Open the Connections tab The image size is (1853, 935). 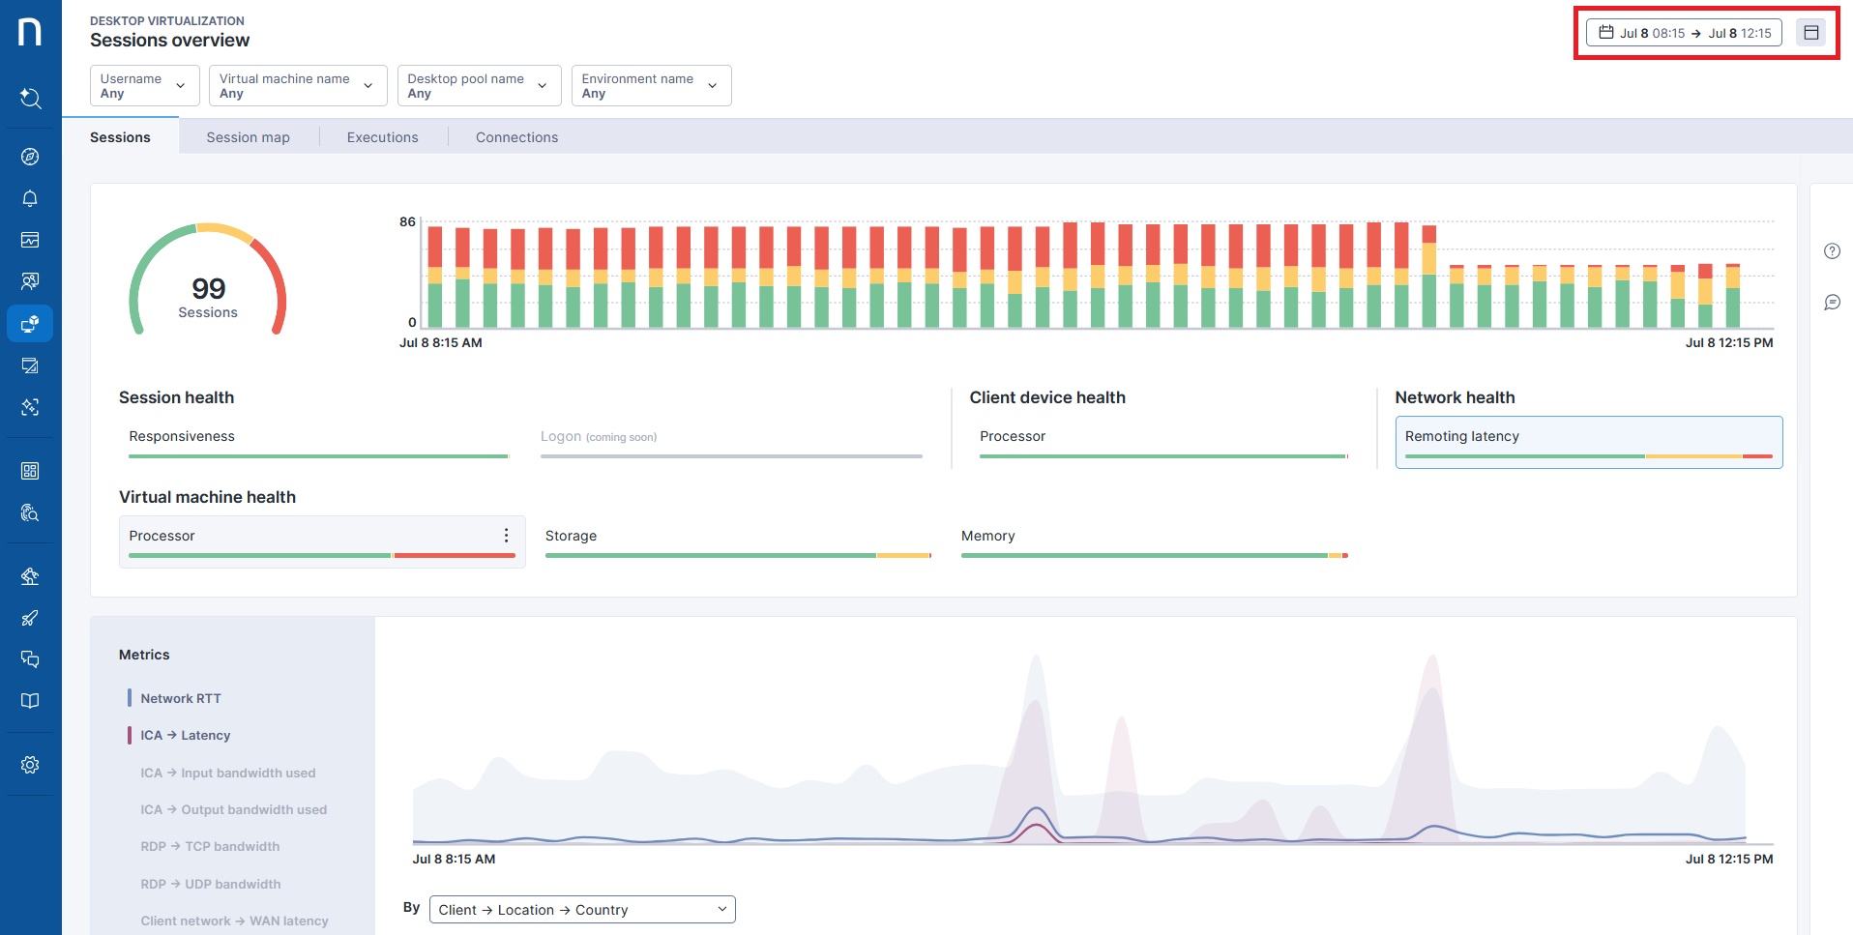coord(515,136)
